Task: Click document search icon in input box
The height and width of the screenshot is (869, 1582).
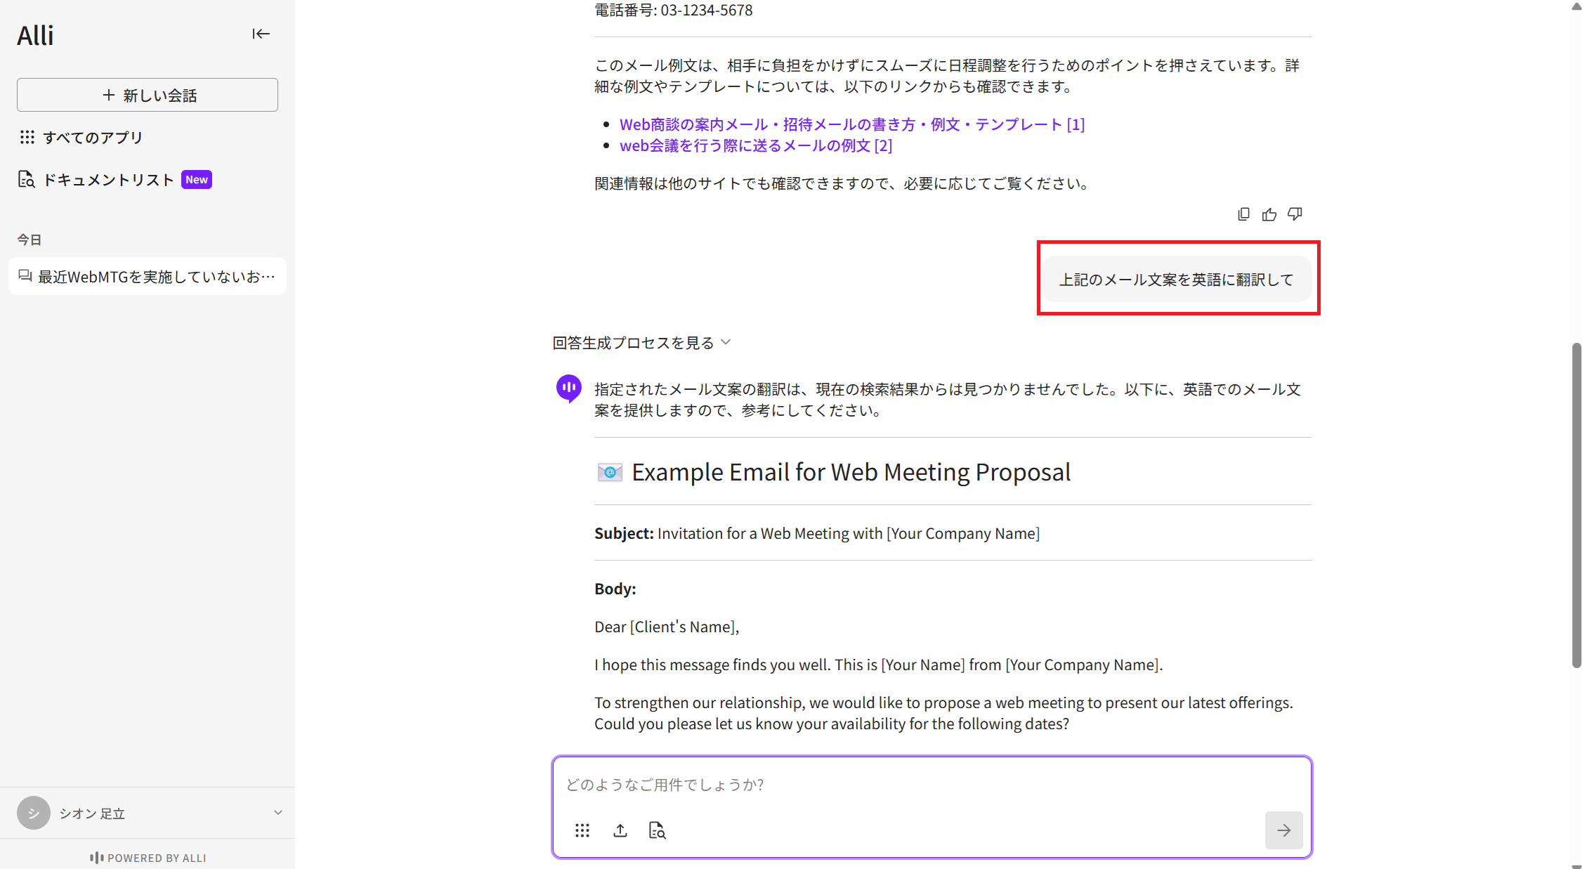Action: [657, 830]
